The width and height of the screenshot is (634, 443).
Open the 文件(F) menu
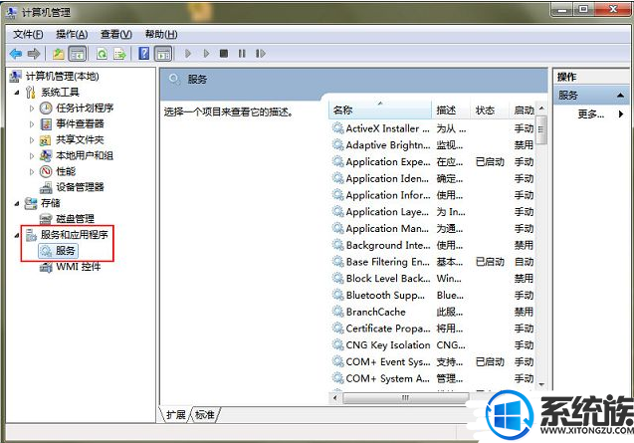[28, 35]
